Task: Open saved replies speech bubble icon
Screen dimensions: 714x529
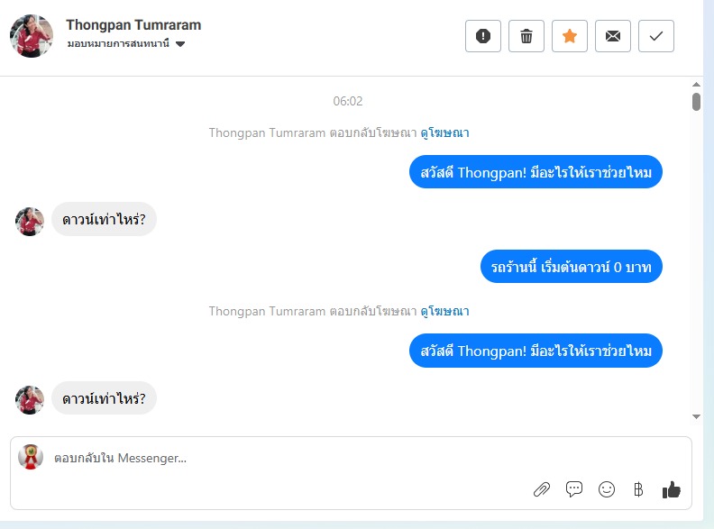Action: [x=574, y=489]
